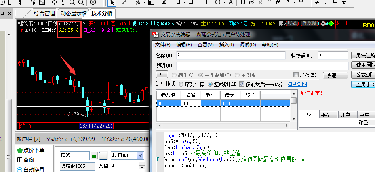Increase 数量 with the up stepper arrow
Viewport: 375px width, 172px height.
point(142,164)
